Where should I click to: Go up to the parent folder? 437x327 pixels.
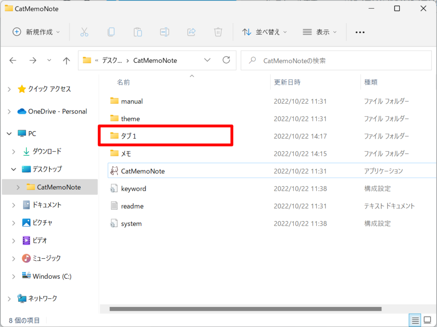pos(66,60)
